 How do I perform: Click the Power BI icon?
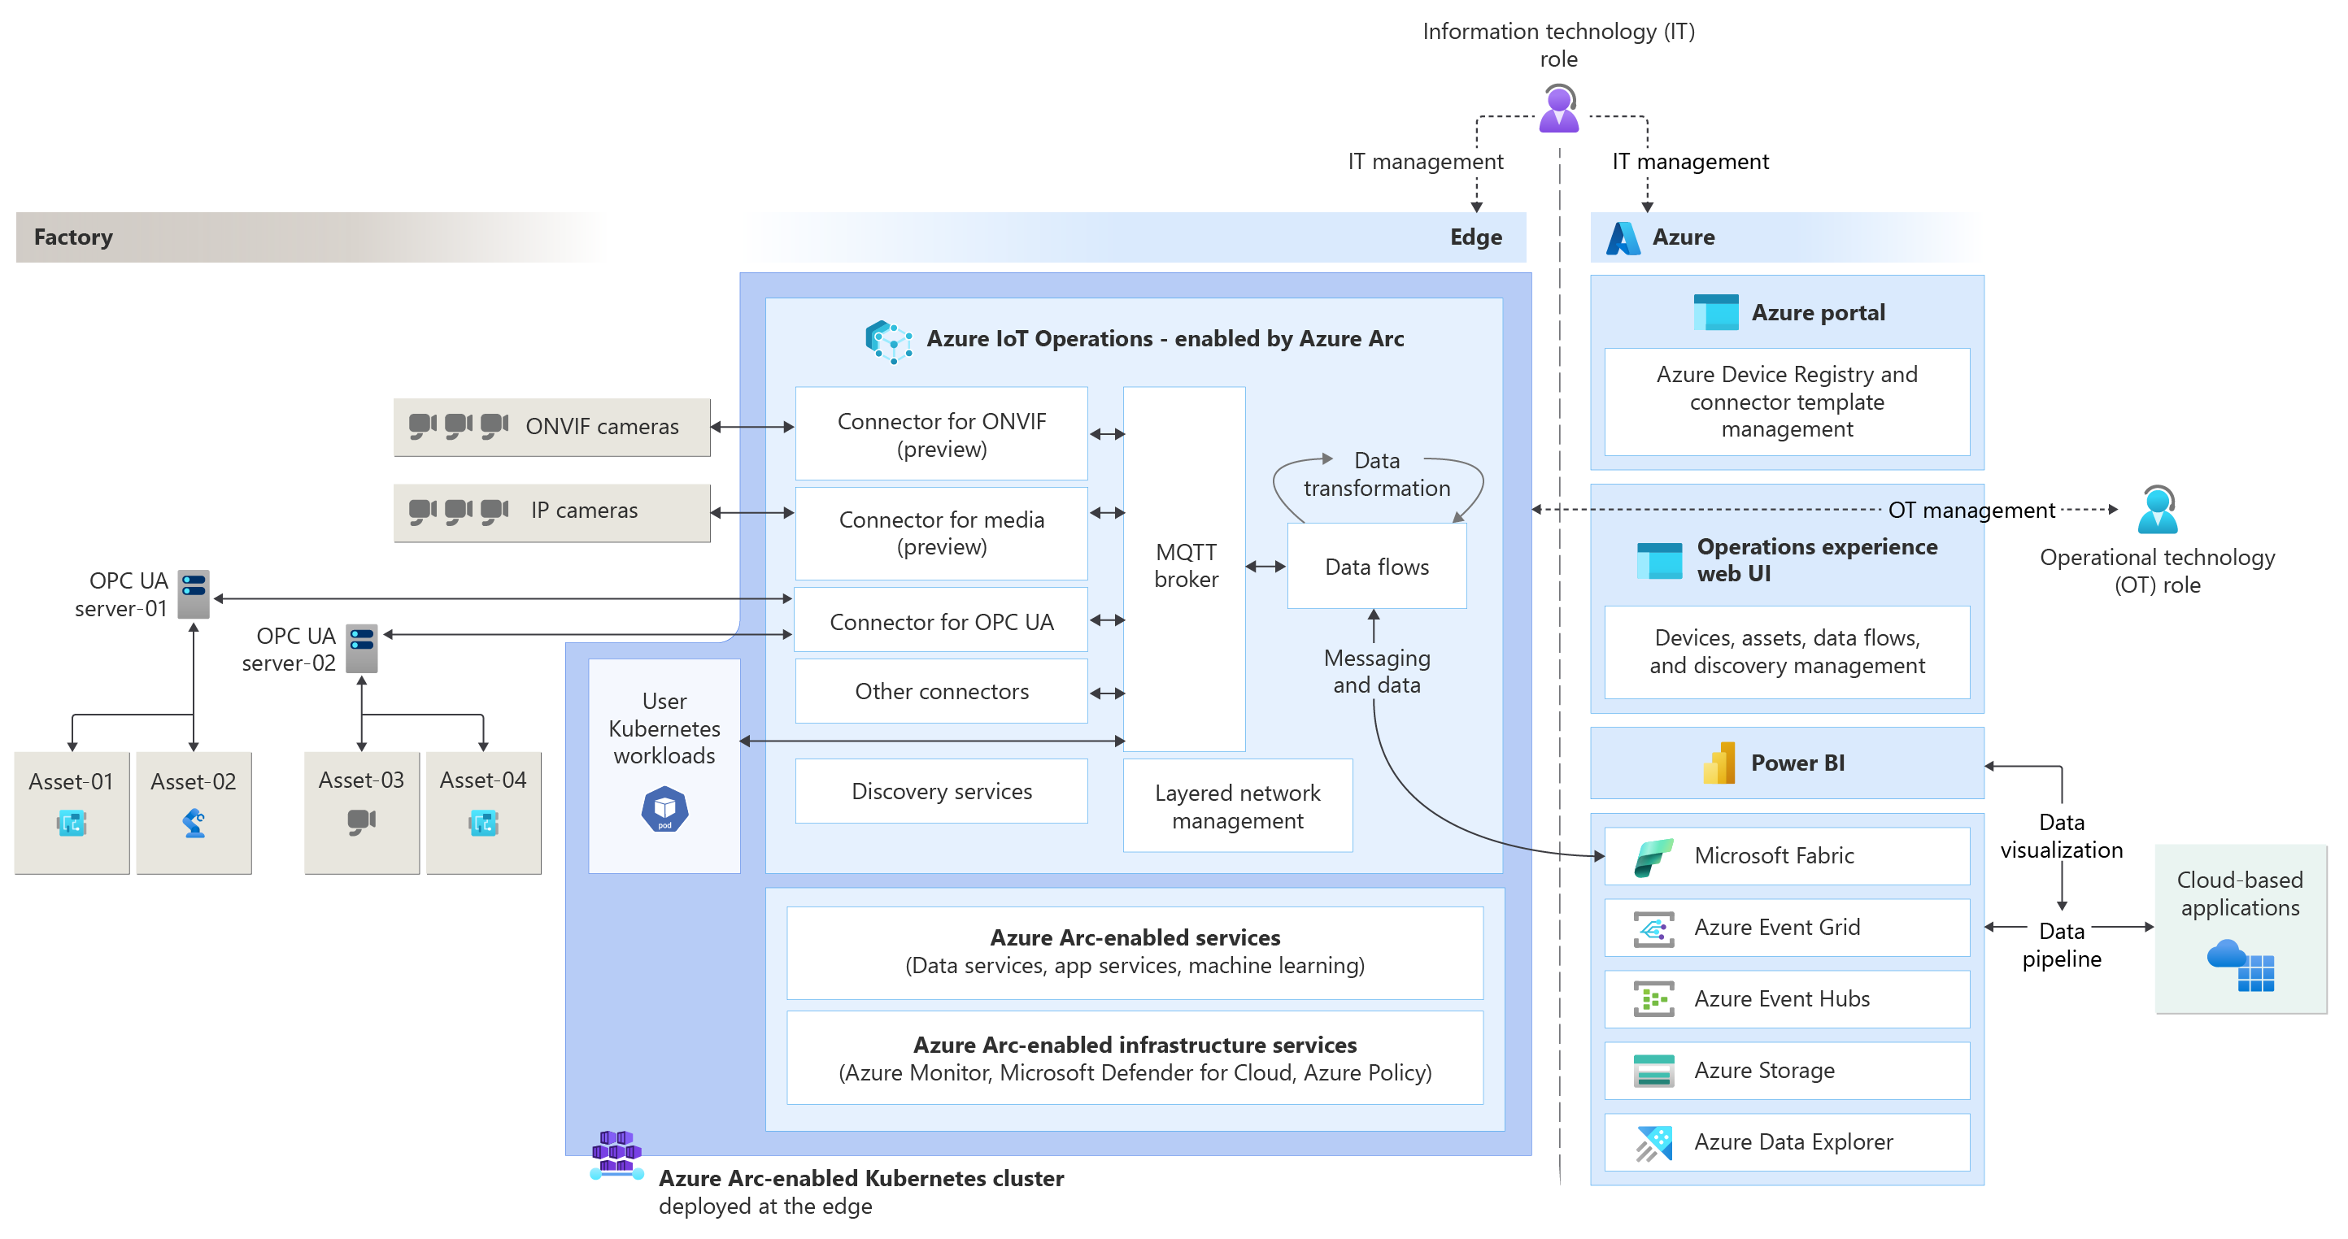pos(1719,763)
